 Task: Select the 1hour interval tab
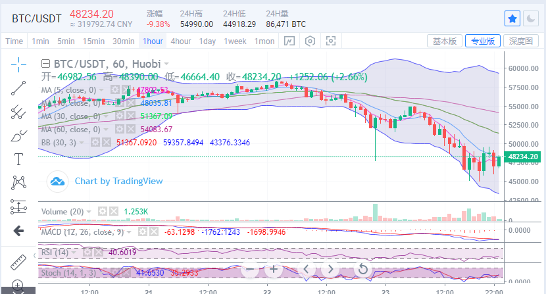pos(153,41)
